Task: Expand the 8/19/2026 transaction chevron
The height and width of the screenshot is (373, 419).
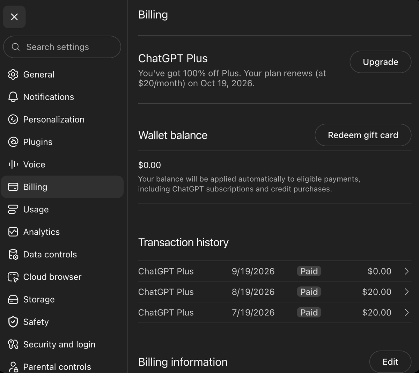Action: 406,292
